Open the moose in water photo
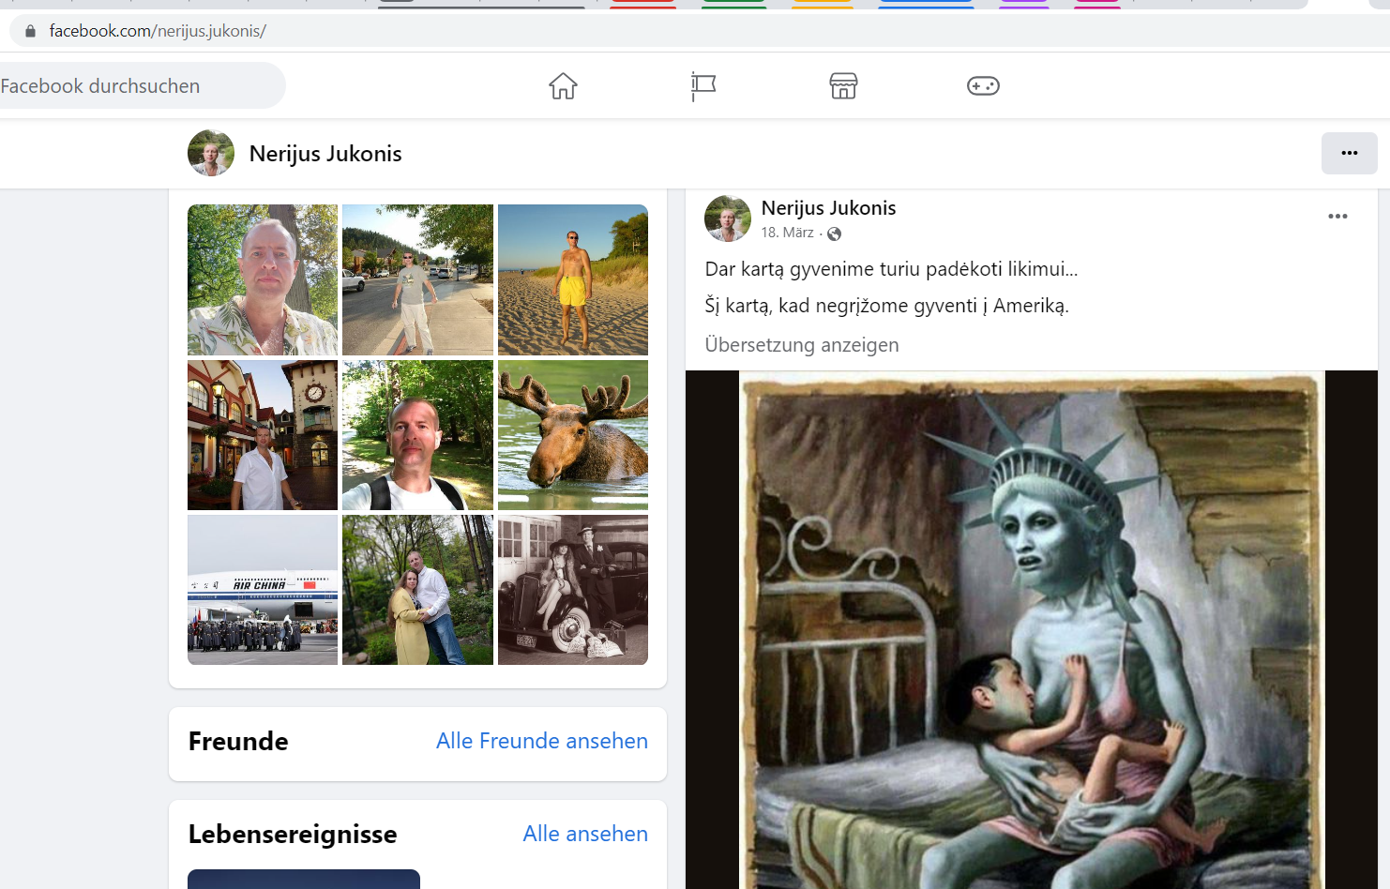Image resolution: width=1390 pixels, height=889 pixels. click(573, 435)
